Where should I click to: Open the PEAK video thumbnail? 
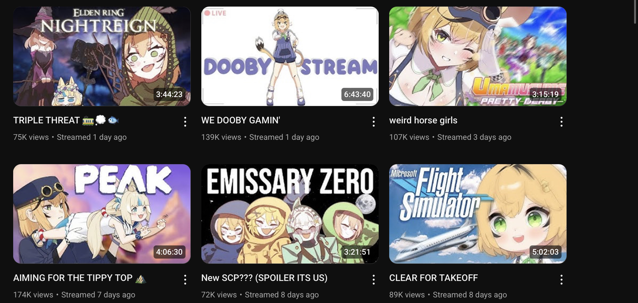[102, 214]
